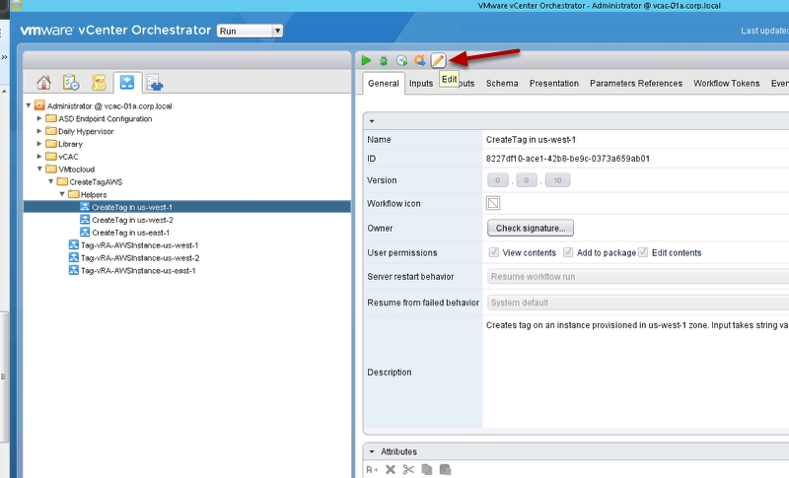Open Server restart behavior dropdown
The height and width of the screenshot is (478, 789).
point(637,276)
